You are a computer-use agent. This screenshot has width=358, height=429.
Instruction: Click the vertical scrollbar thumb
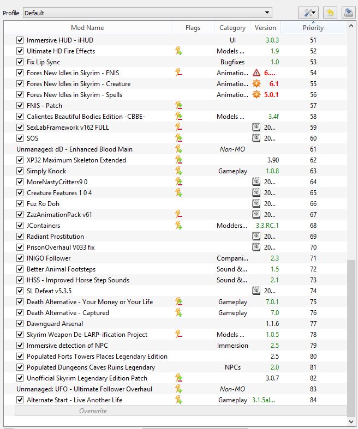pyautogui.click(x=351, y=338)
